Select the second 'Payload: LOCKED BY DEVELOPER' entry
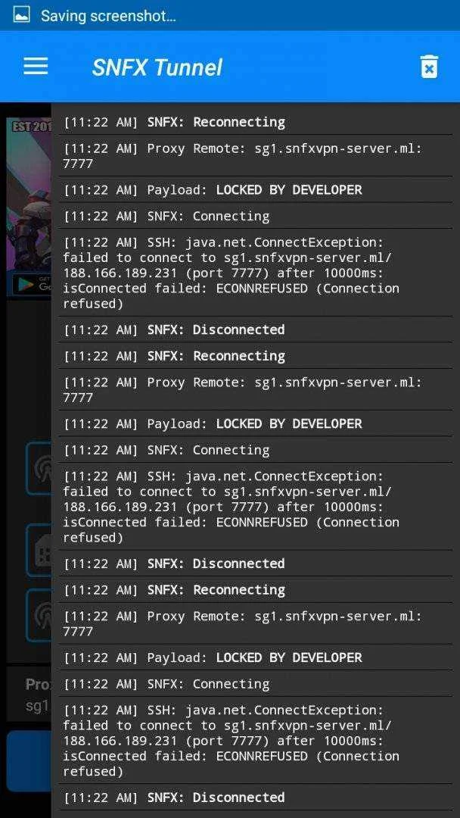The width and height of the screenshot is (460, 818). pos(255,423)
